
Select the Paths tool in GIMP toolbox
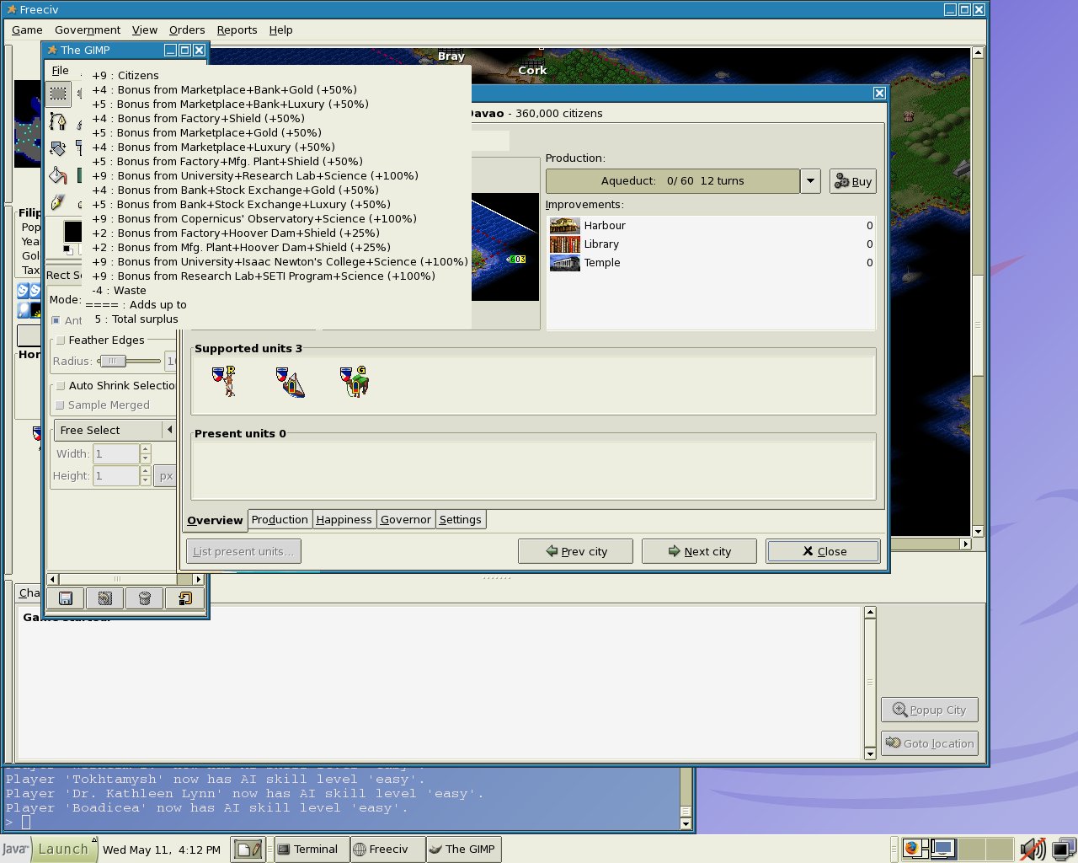[58, 121]
